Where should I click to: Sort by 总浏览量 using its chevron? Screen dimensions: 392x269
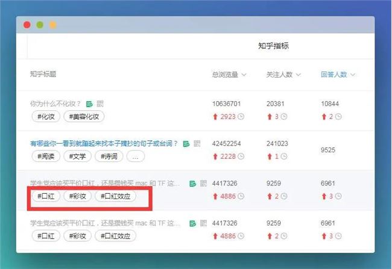(x=244, y=75)
